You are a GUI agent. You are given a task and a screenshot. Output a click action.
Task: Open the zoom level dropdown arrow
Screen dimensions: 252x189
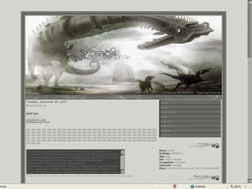tap(245, 186)
